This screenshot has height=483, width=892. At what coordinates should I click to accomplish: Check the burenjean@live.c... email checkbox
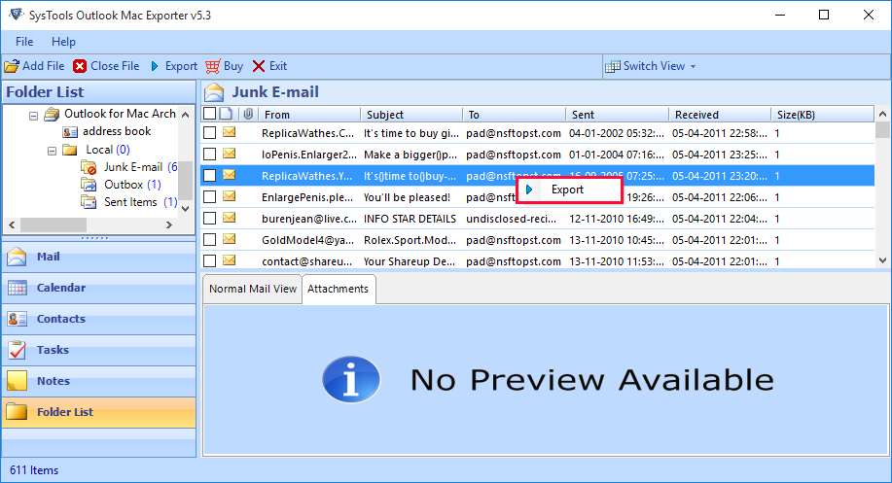pos(210,219)
